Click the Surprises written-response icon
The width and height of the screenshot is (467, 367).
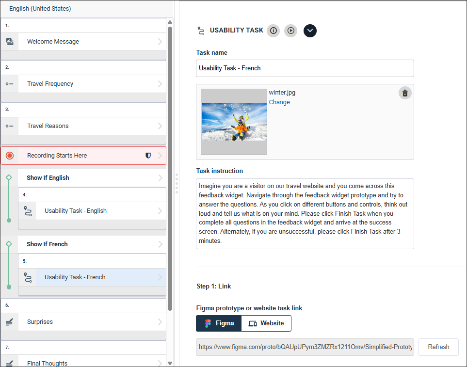click(10, 322)
